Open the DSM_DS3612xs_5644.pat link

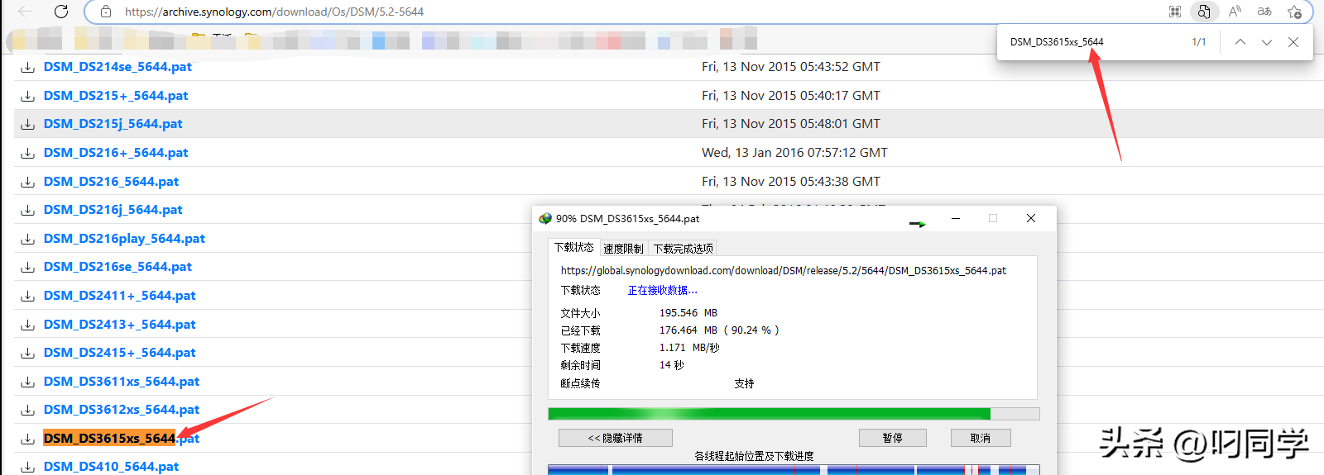[122, 410]
